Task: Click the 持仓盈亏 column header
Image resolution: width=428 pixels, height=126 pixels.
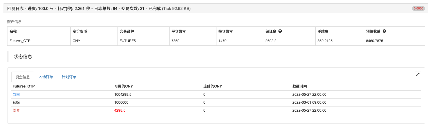Action: point(225,31)
